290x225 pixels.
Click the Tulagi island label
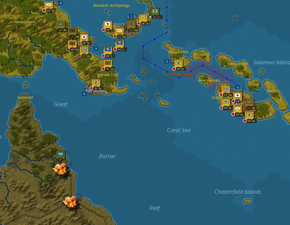tap(254, 85)
